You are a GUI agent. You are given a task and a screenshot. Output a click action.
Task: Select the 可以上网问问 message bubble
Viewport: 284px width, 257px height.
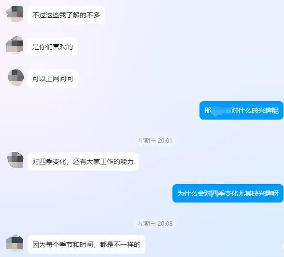pos(53,79)
